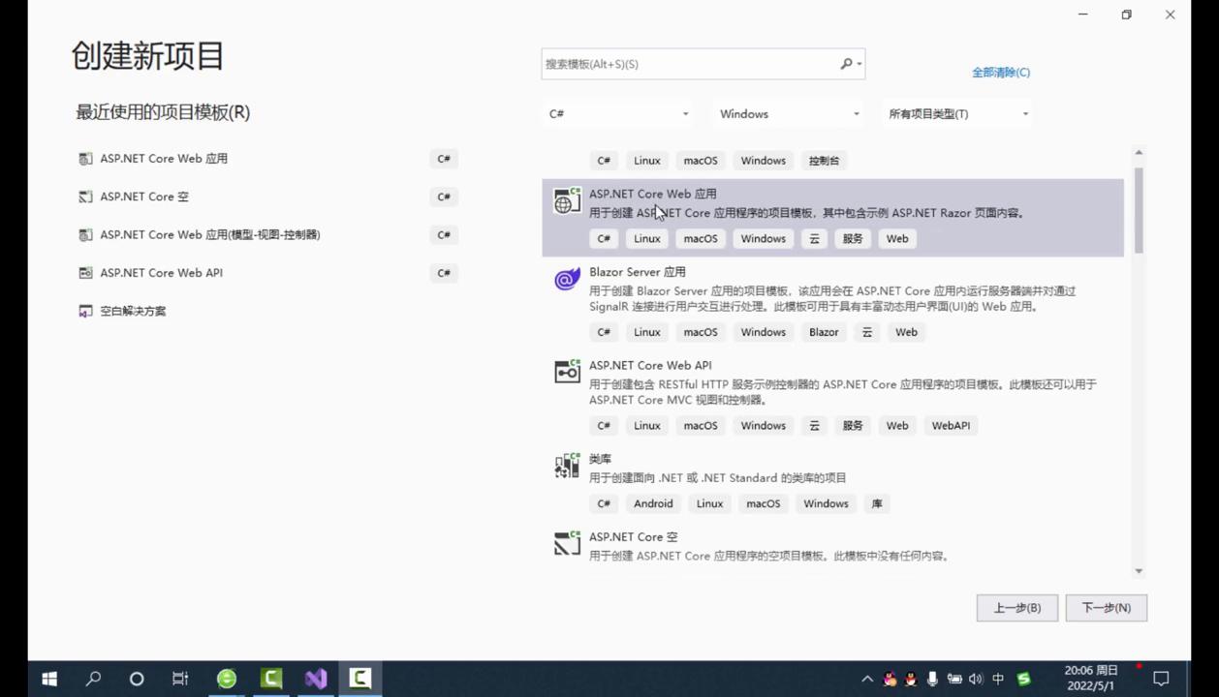Open the Windows platform dropdown

(787, 113)
